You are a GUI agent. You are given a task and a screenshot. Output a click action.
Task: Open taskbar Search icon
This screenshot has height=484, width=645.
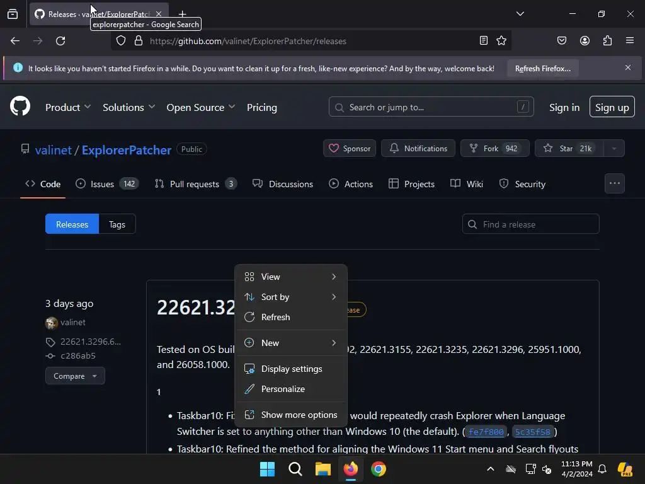(295, 469)
